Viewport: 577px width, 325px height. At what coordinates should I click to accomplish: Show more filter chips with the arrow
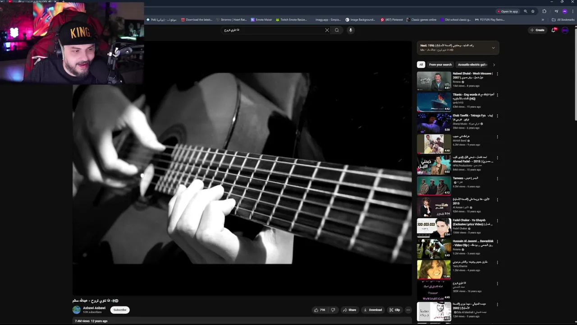coord(494,65)
